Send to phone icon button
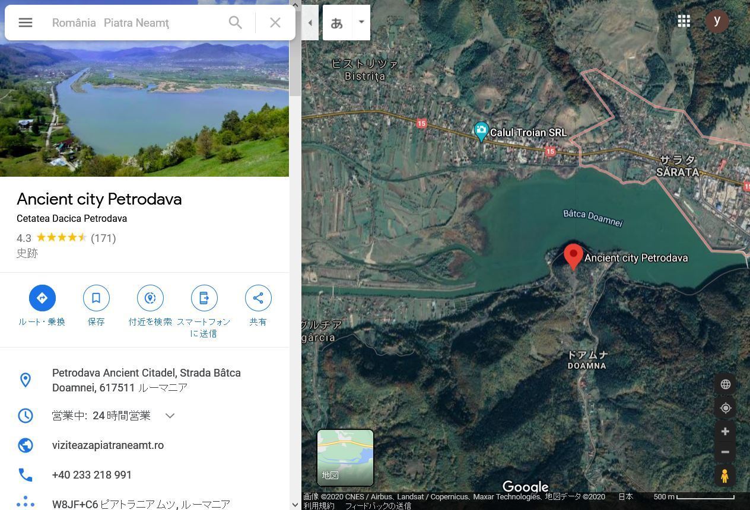This screenshot has width=750, height=510. point(204,298)
